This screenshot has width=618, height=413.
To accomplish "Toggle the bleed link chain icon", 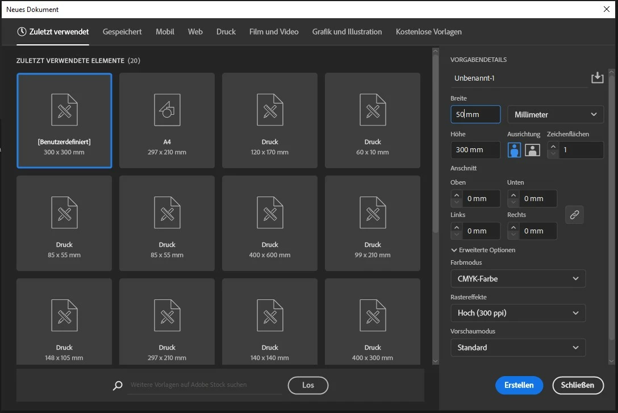I will [574, 215].
